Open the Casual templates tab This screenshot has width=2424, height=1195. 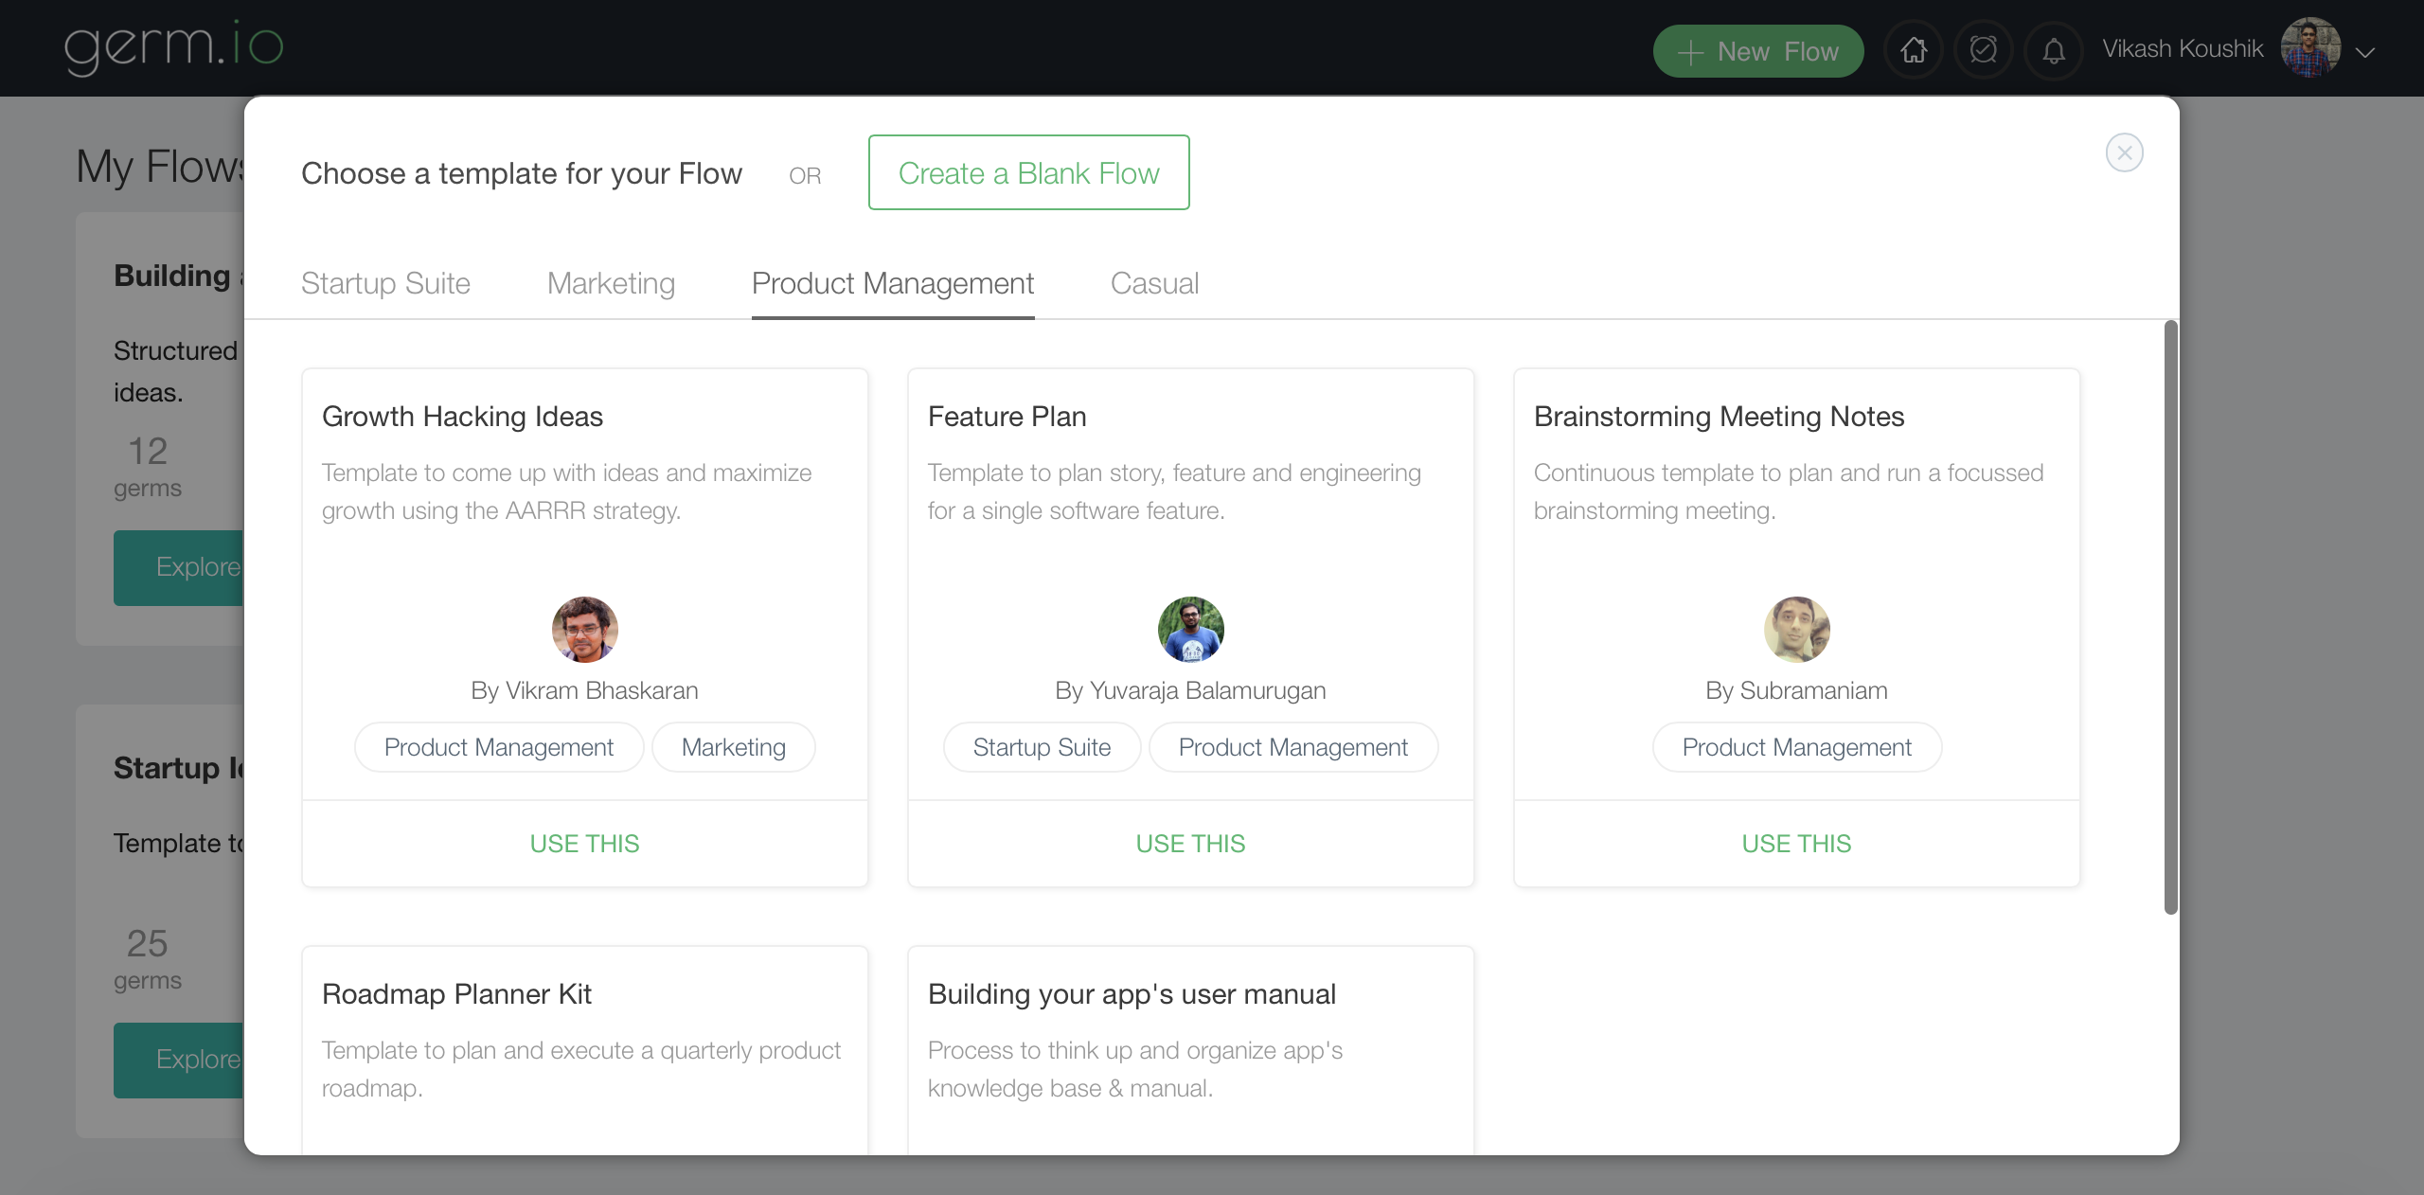(1154, 283)
